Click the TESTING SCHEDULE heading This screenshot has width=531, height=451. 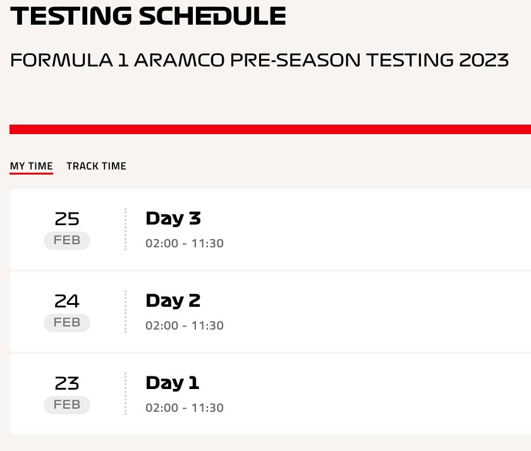[148, 16]
